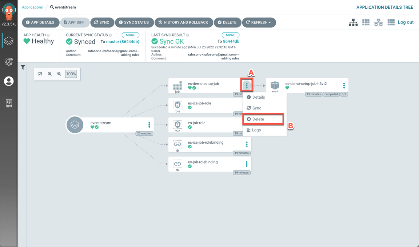Click the 100% zoom level indicator
The width and height of the screenshot is (419, 247).
[71, 74]
